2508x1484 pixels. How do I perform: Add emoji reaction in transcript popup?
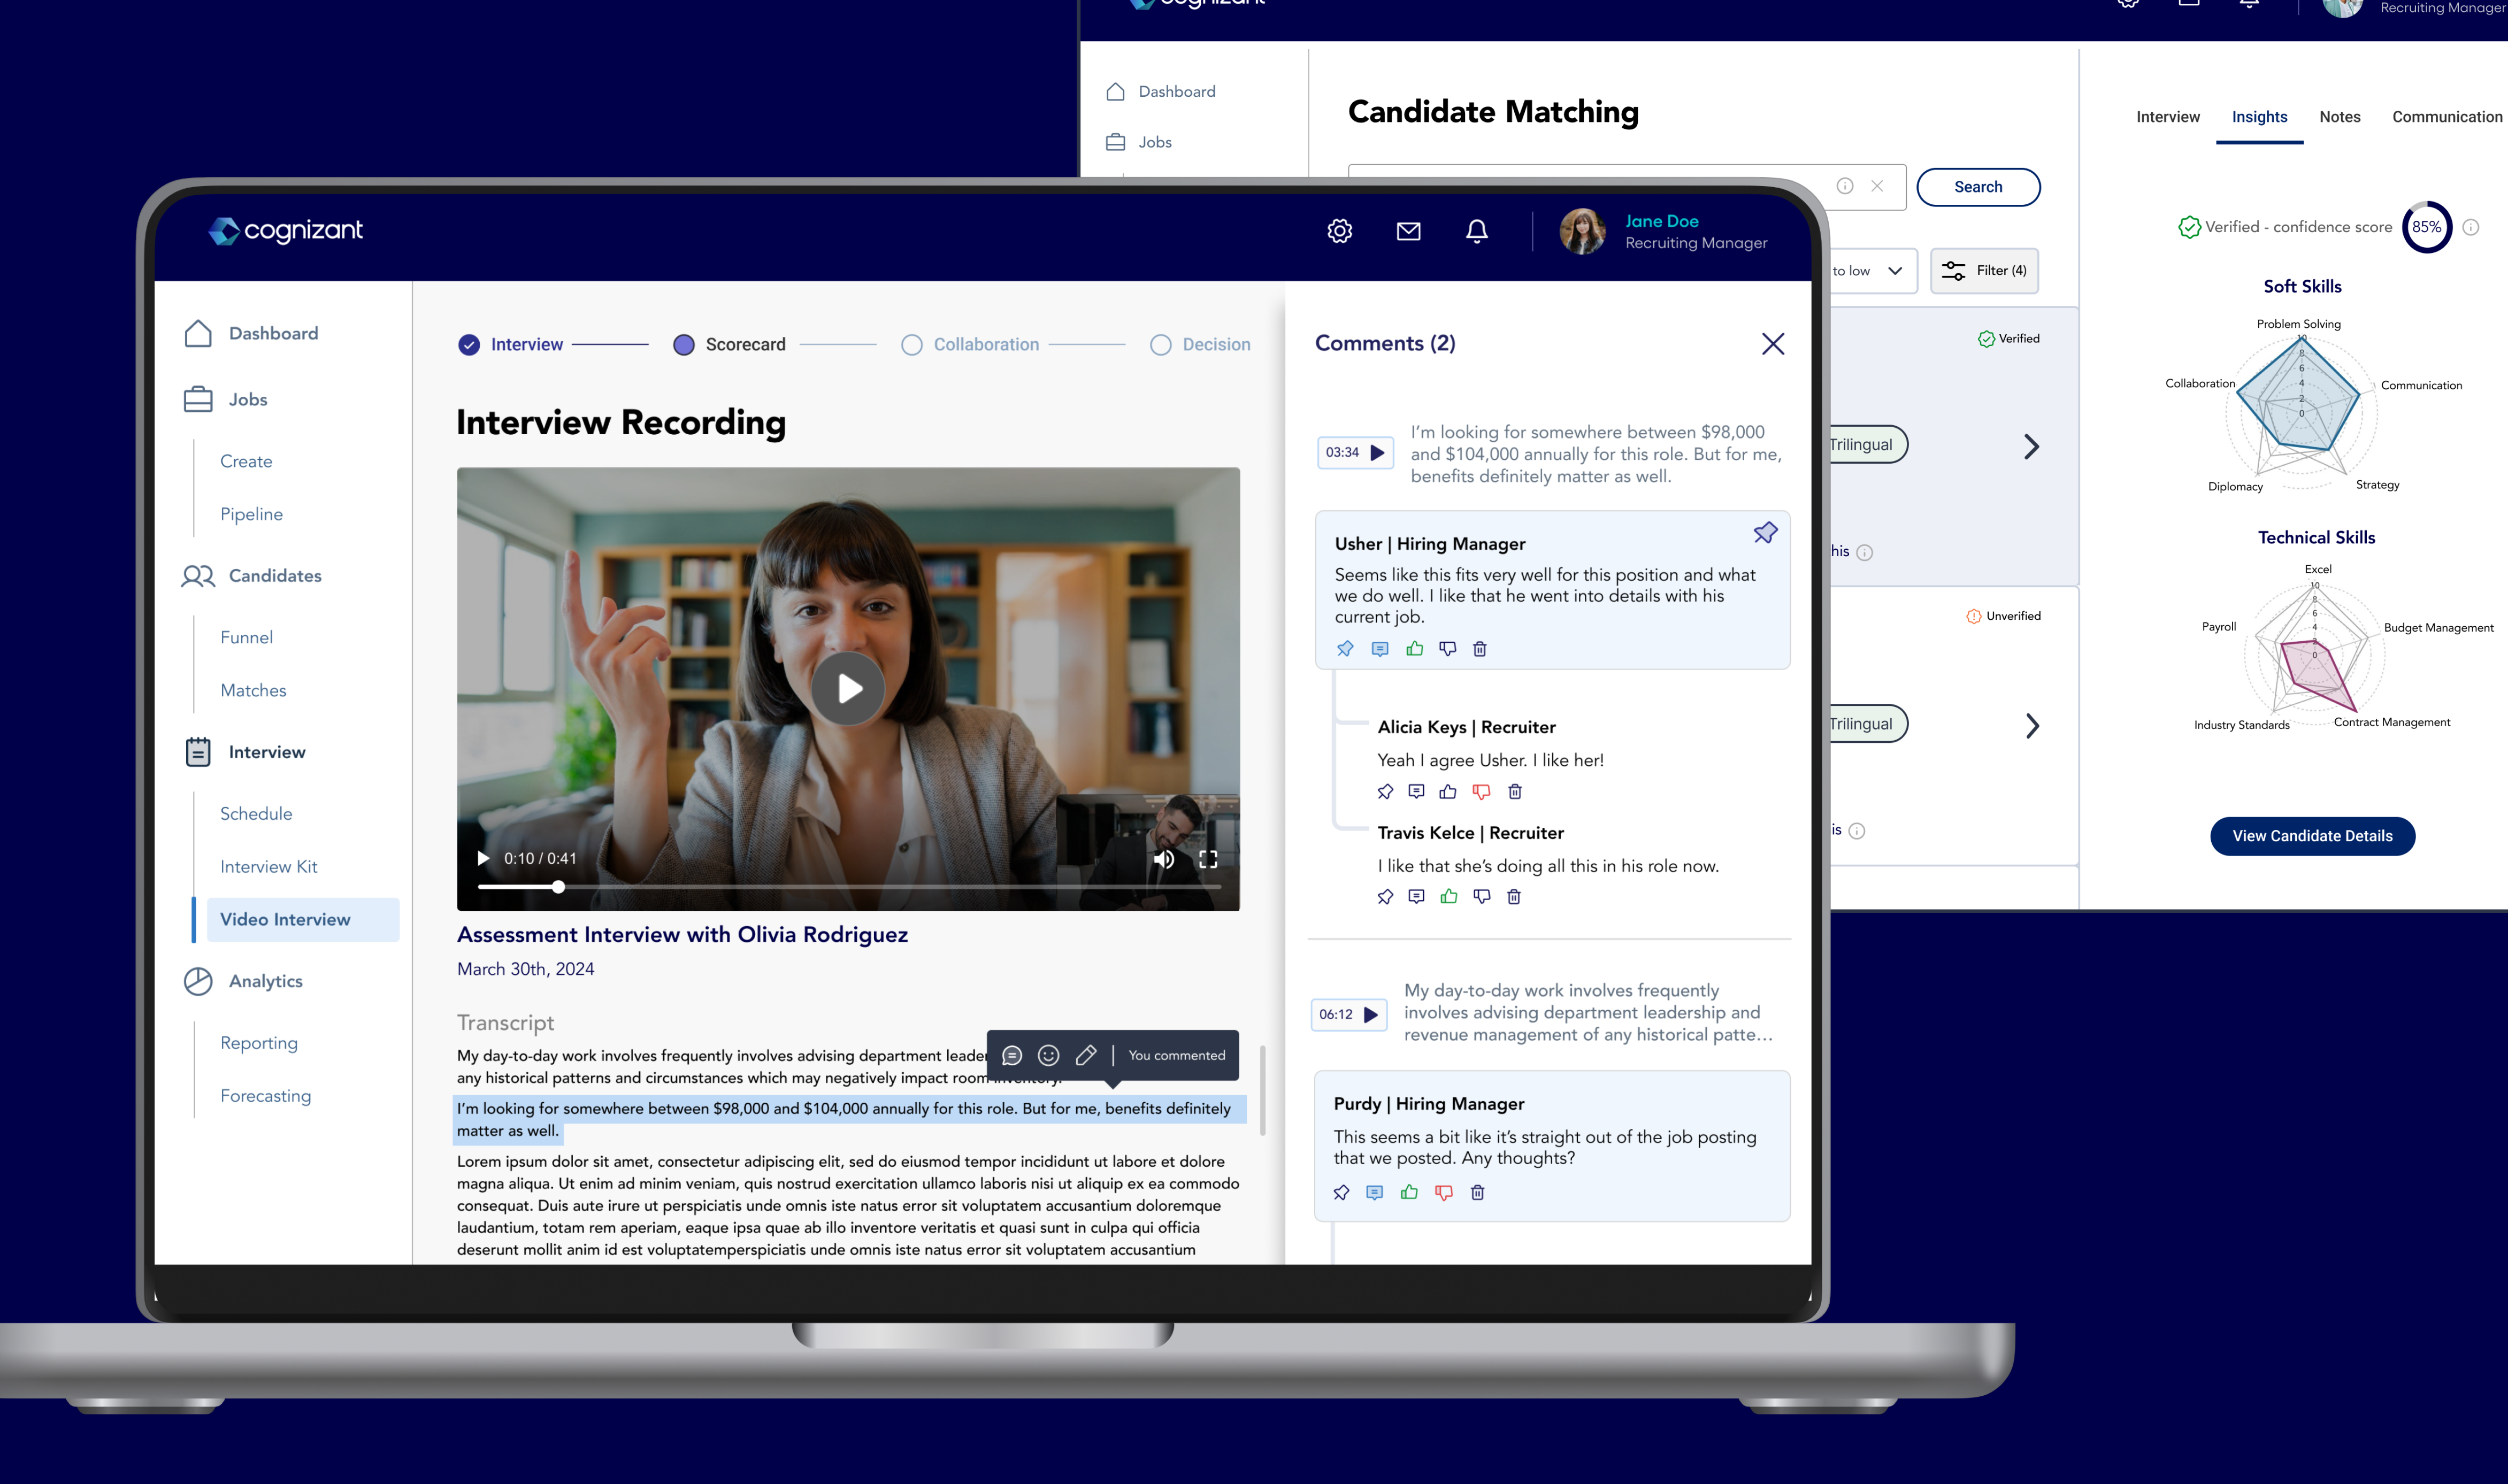tap(1048, 1055)
